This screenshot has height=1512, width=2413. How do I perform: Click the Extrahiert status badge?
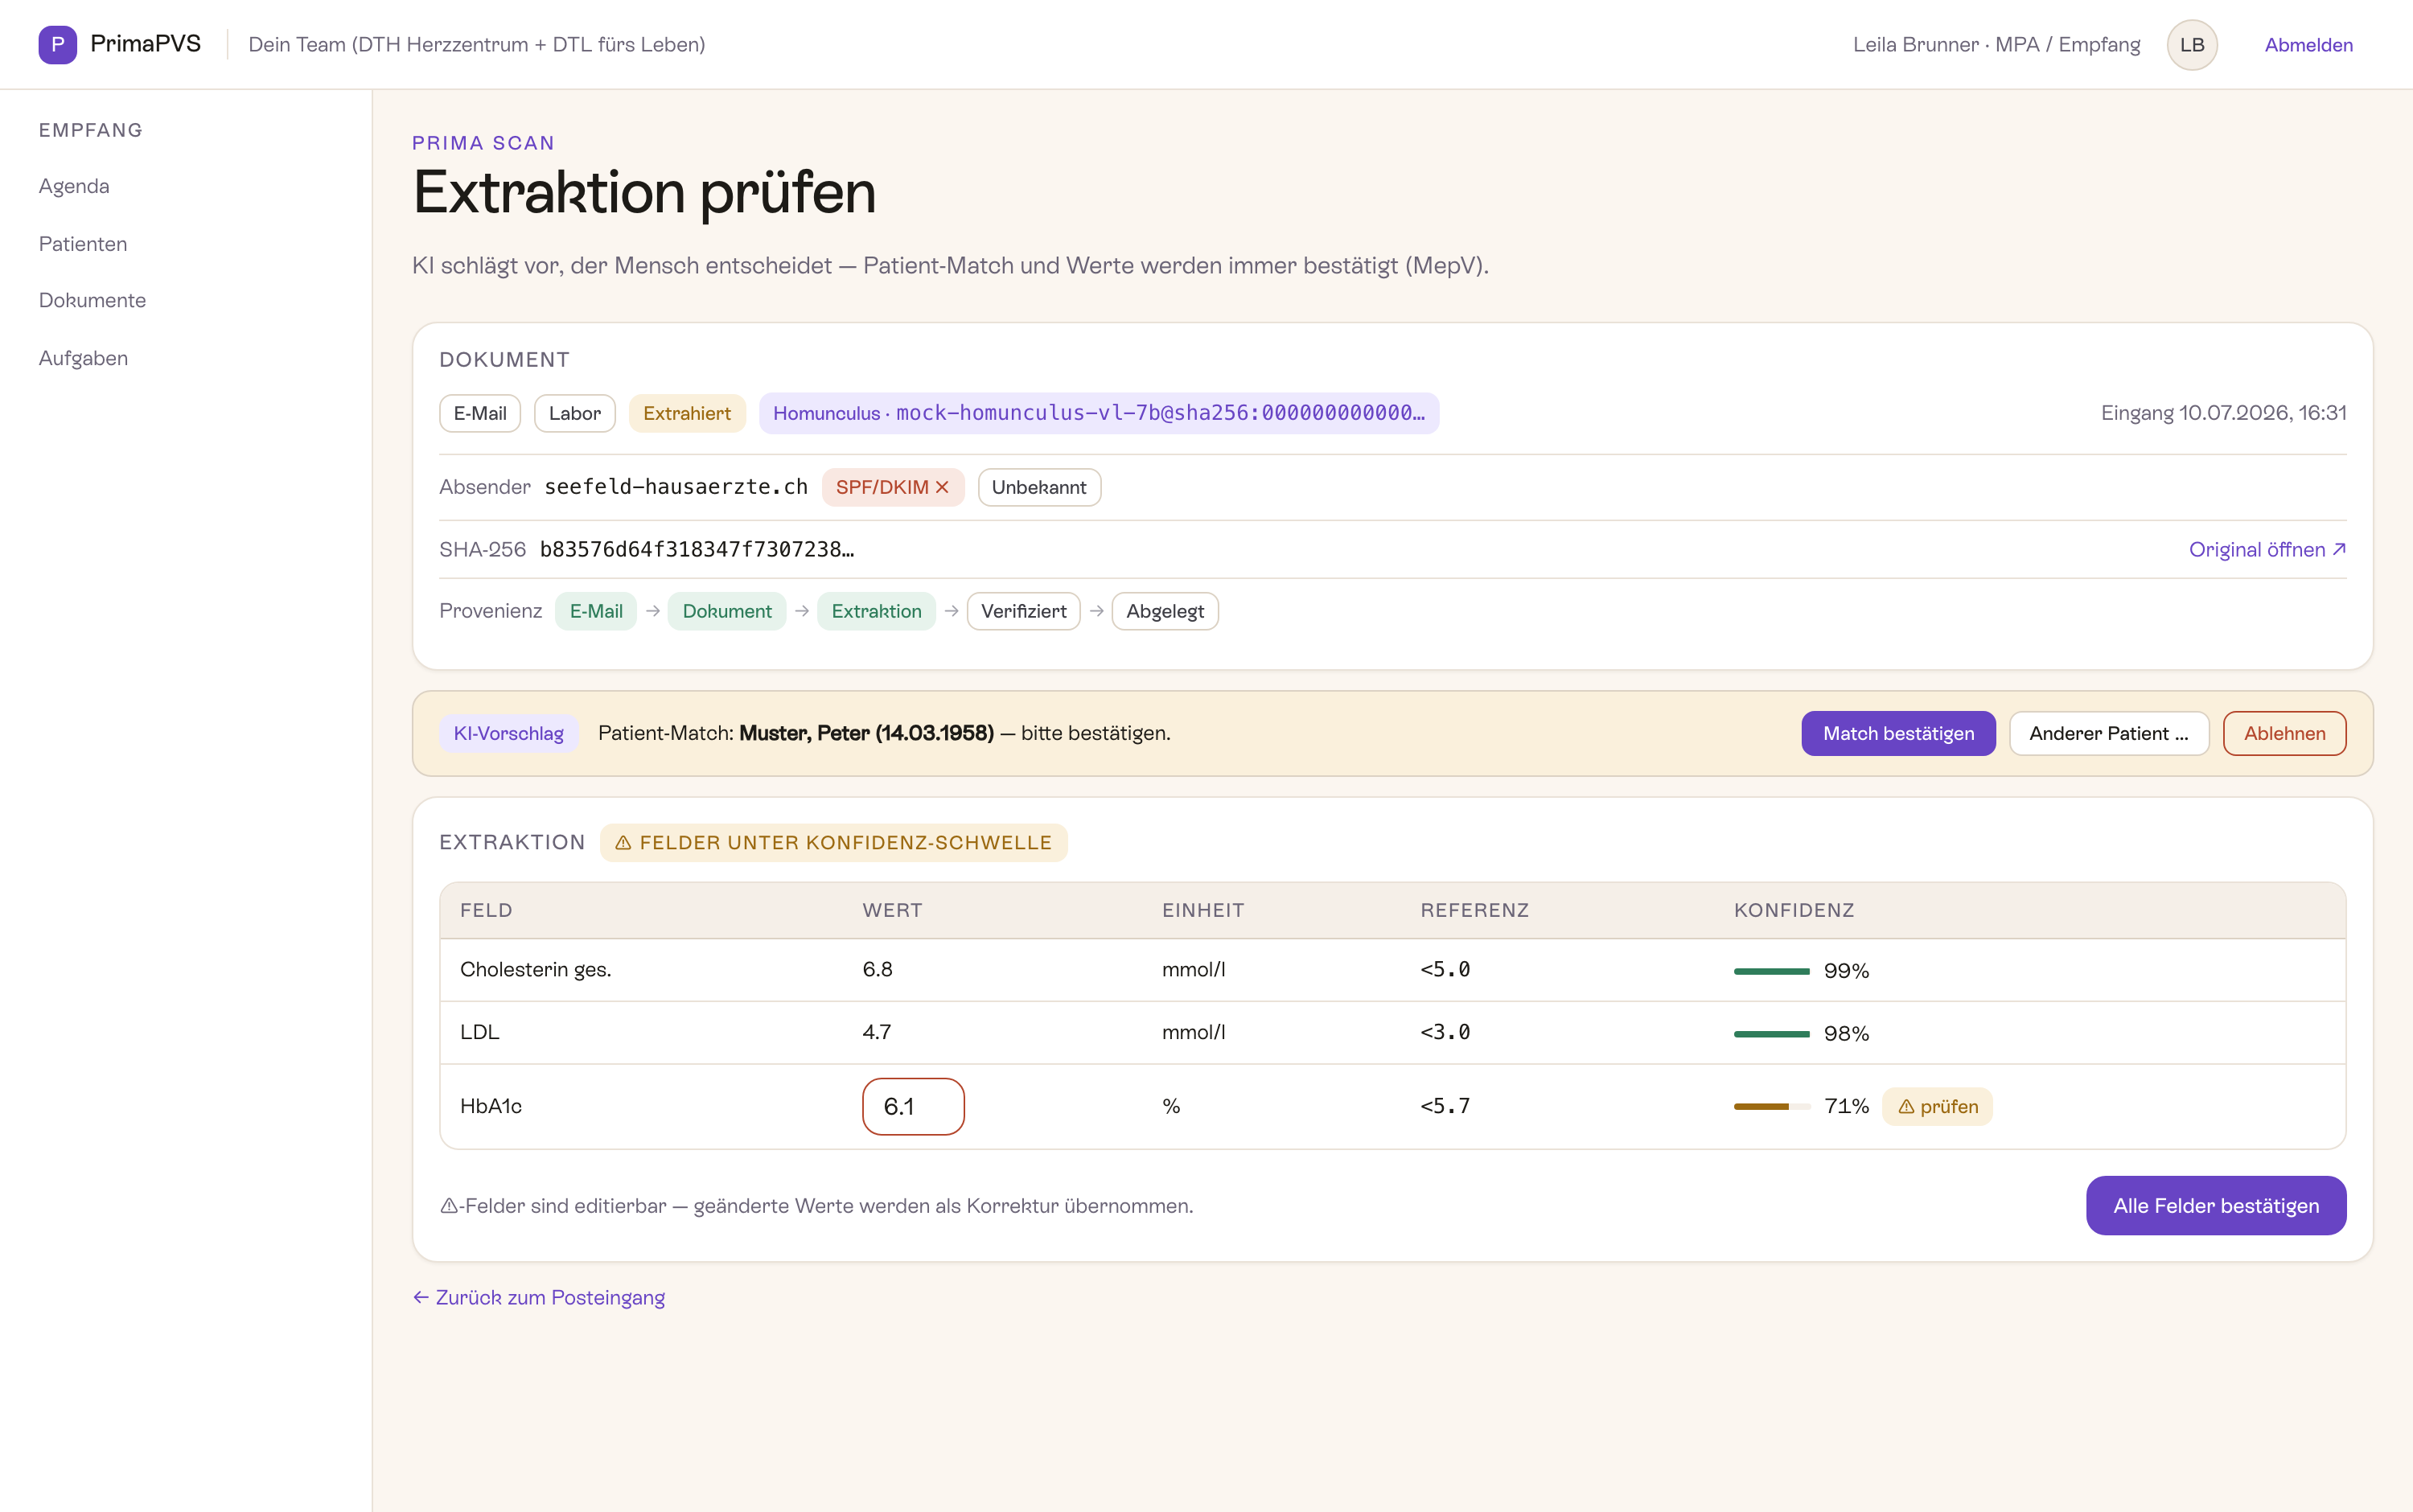687,413
